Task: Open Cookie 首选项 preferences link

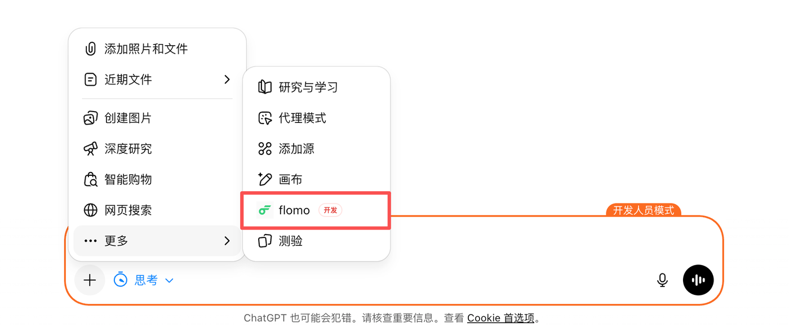Action: click(500, 317)
